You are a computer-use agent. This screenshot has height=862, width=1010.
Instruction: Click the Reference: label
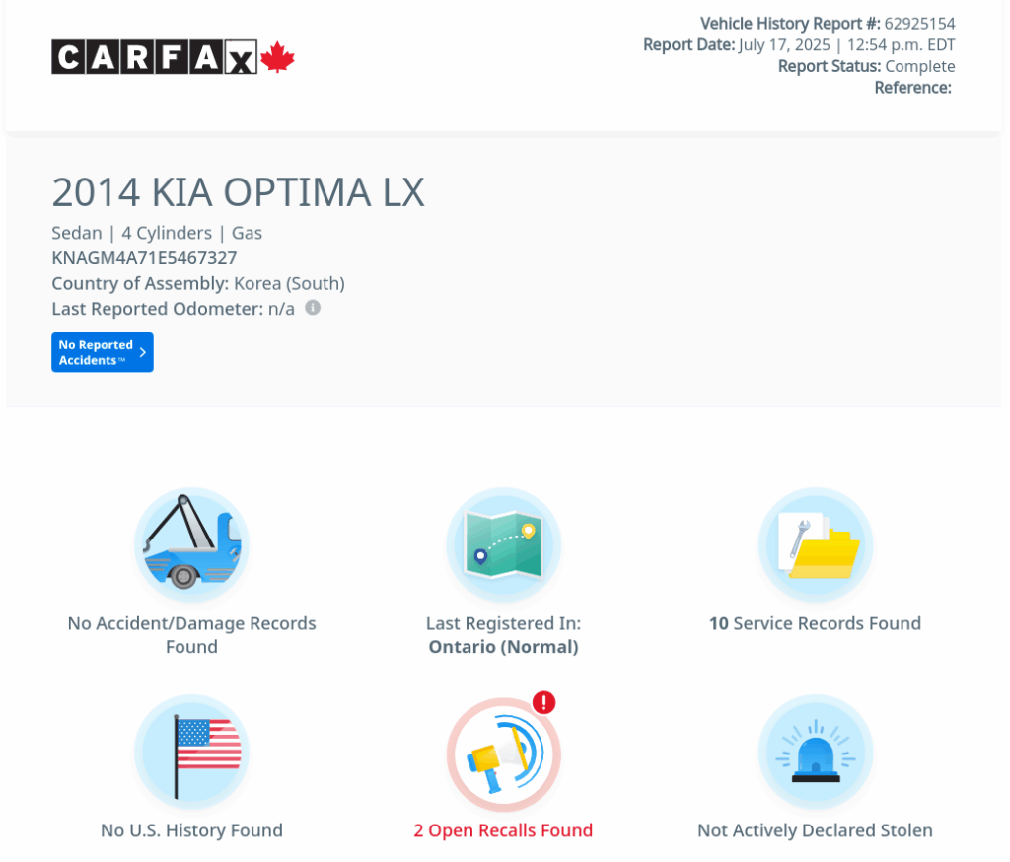[912, 88]
